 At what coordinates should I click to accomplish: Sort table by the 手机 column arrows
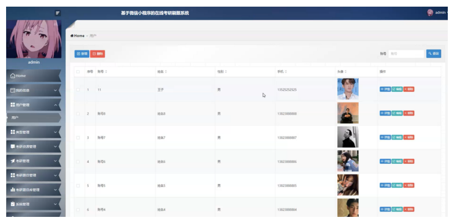click(x=286, y=72)
